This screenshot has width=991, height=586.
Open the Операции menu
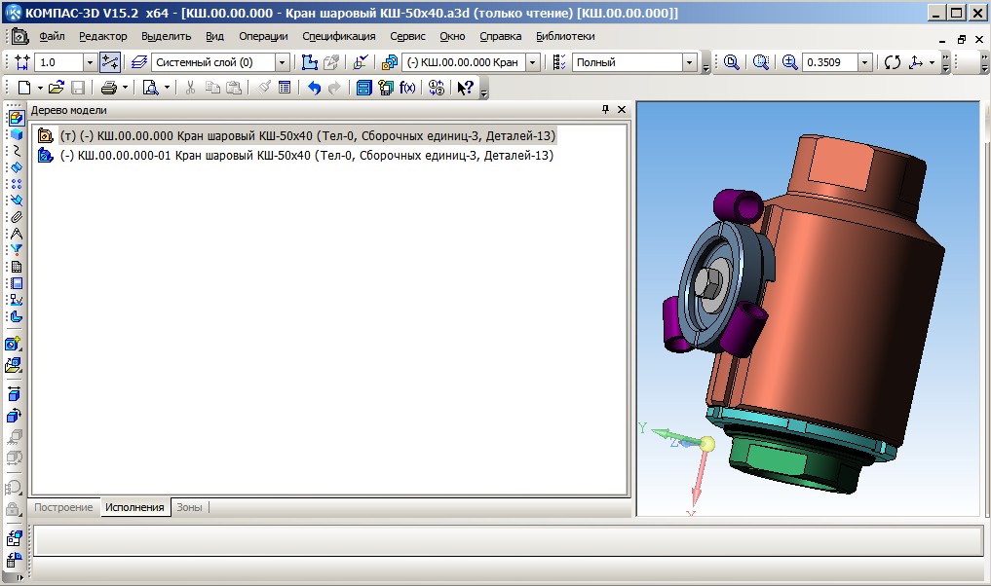click(263, 36)
